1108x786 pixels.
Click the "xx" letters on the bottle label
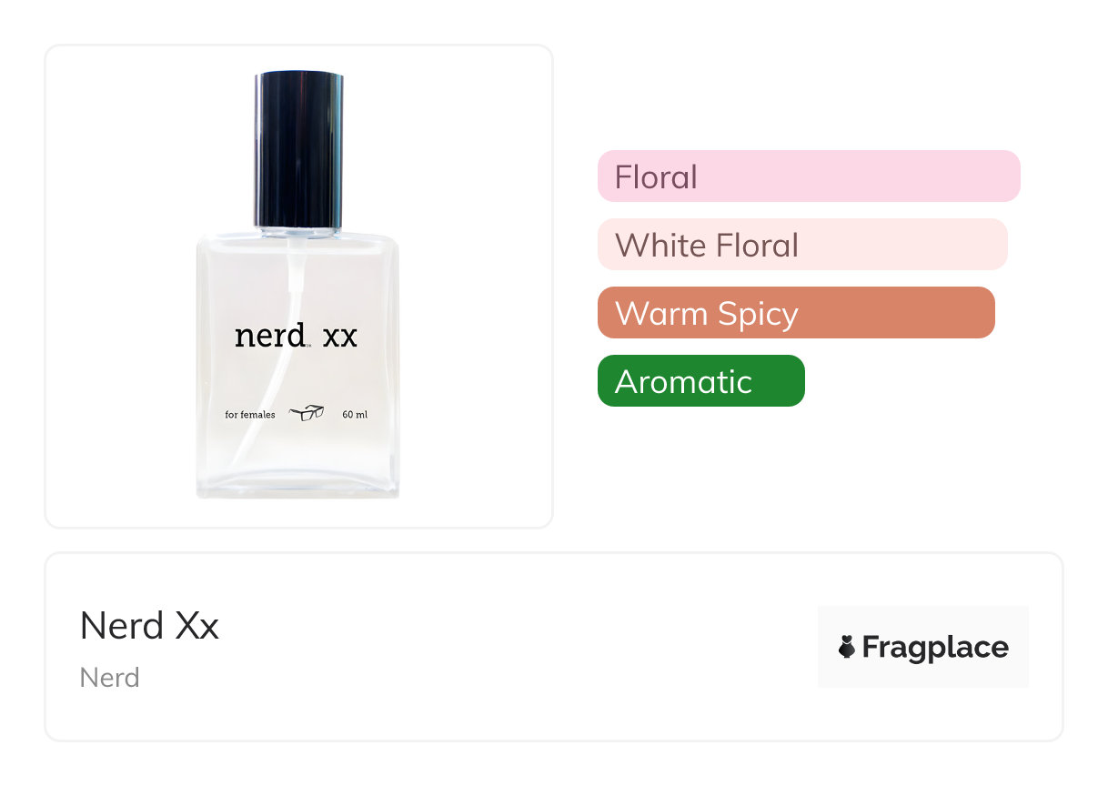pyautogui.click(x=340, y=337)
